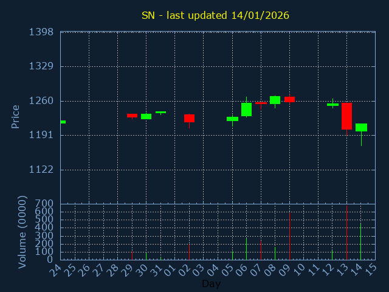Click the 1260 price axis label
Image resolution: width=389 pixels, height=292 pixels.
(41, 101)
